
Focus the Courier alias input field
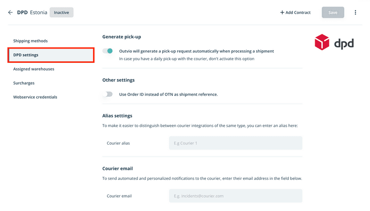(x=235, y=143)
